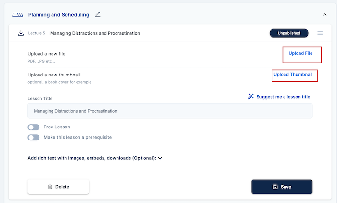Image resolution: width=337 pixels, height=203 pixels.
Task: Click the Planning and Scheduling section title
Action: point(59,15)
